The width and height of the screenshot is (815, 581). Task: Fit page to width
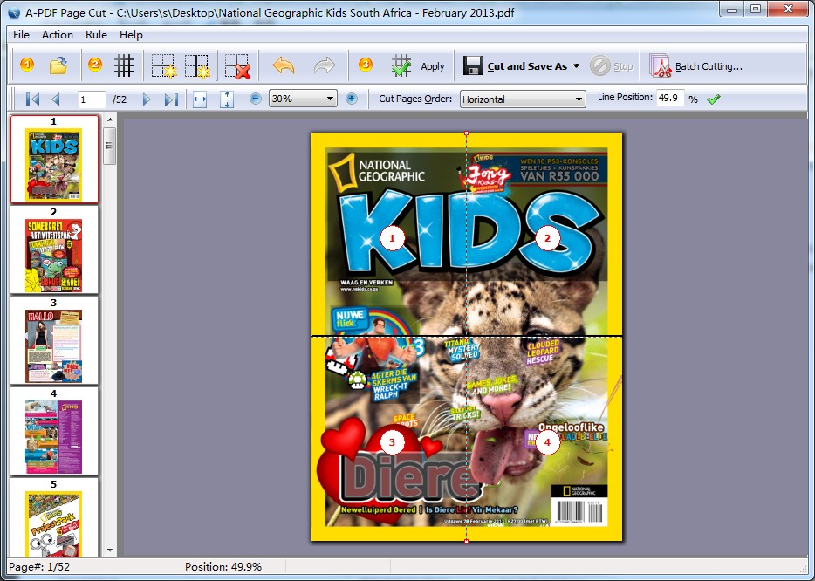click(200, 99)
